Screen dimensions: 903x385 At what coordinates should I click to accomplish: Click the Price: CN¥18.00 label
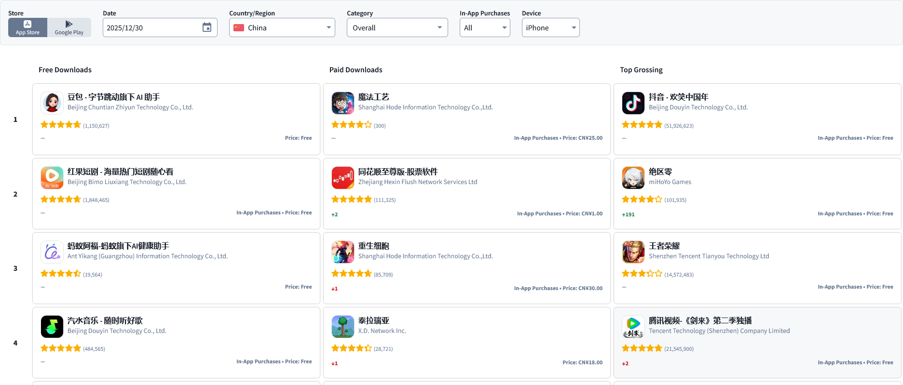coord(583,362)
